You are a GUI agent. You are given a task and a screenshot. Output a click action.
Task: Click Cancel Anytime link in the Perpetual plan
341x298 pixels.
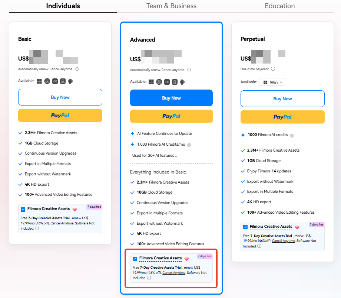point(283,241)
